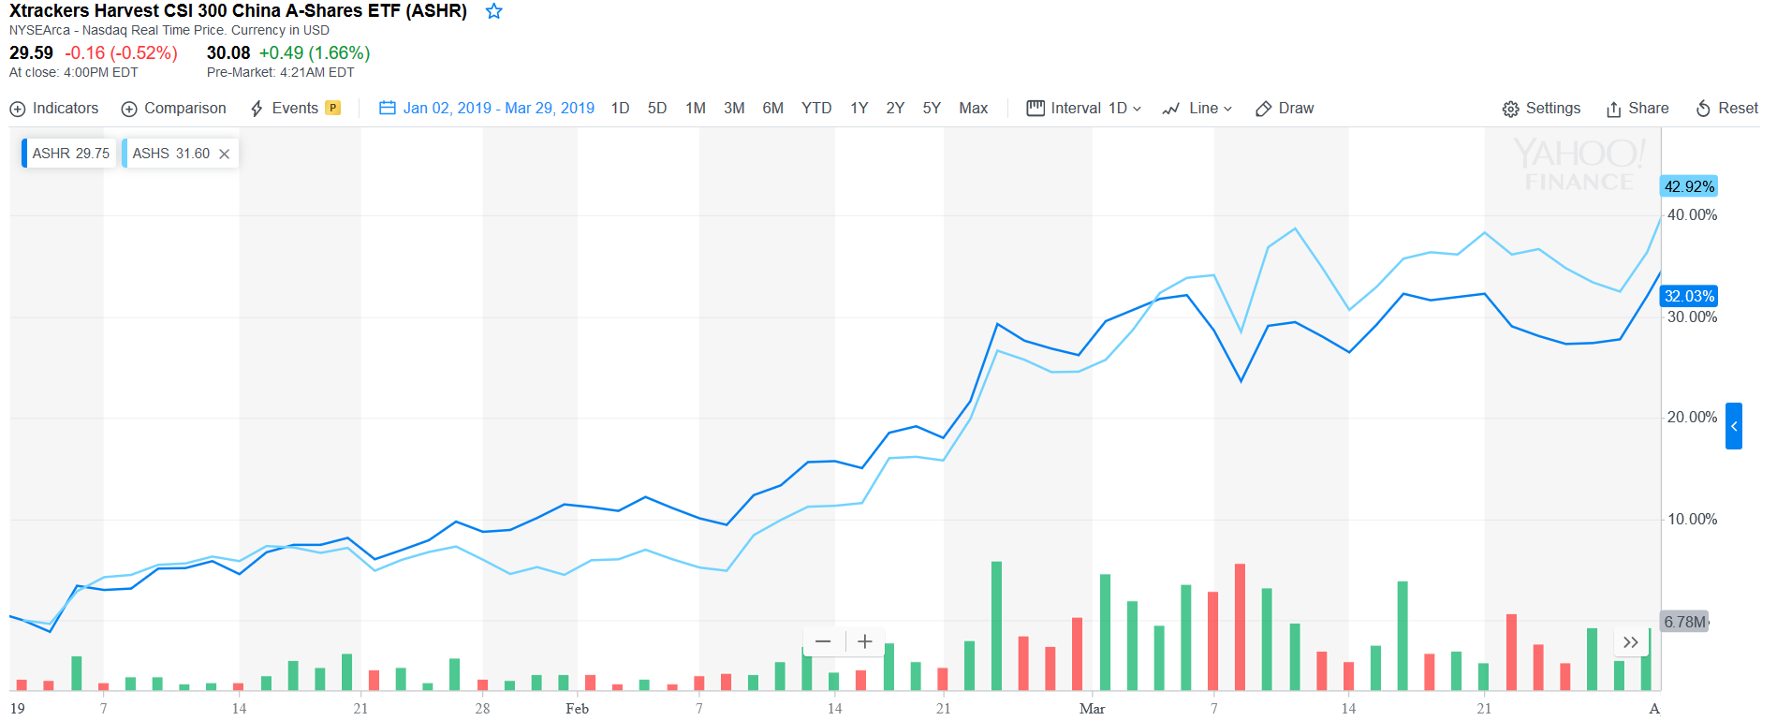Zoom in with the plus button
The width and height of the screenshot is (1777, 721).
865,641
